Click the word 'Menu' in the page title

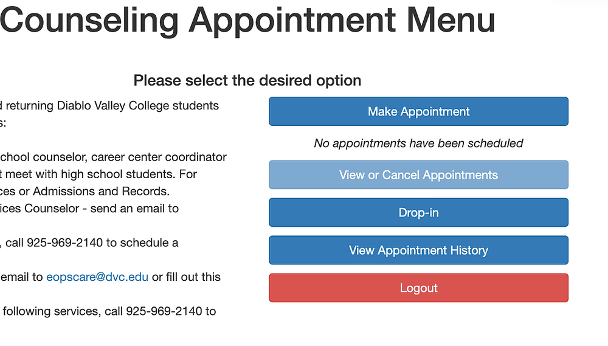click(x=451, y=19)
